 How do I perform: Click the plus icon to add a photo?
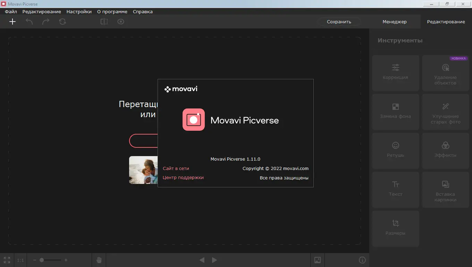tap(12, 22)
